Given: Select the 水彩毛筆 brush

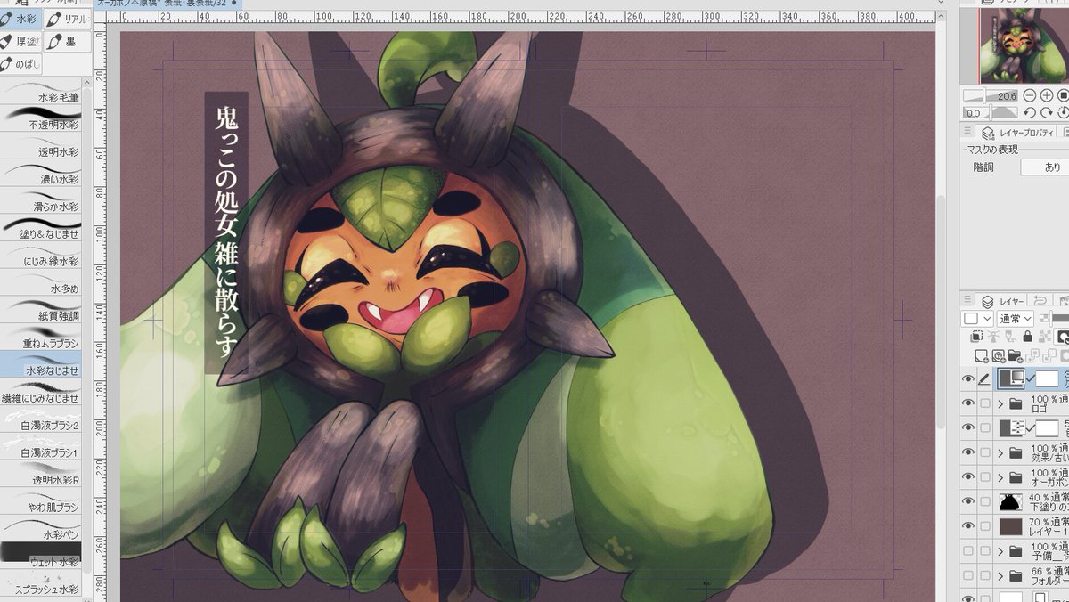Looking at the screenshot, I should (41, 92).
